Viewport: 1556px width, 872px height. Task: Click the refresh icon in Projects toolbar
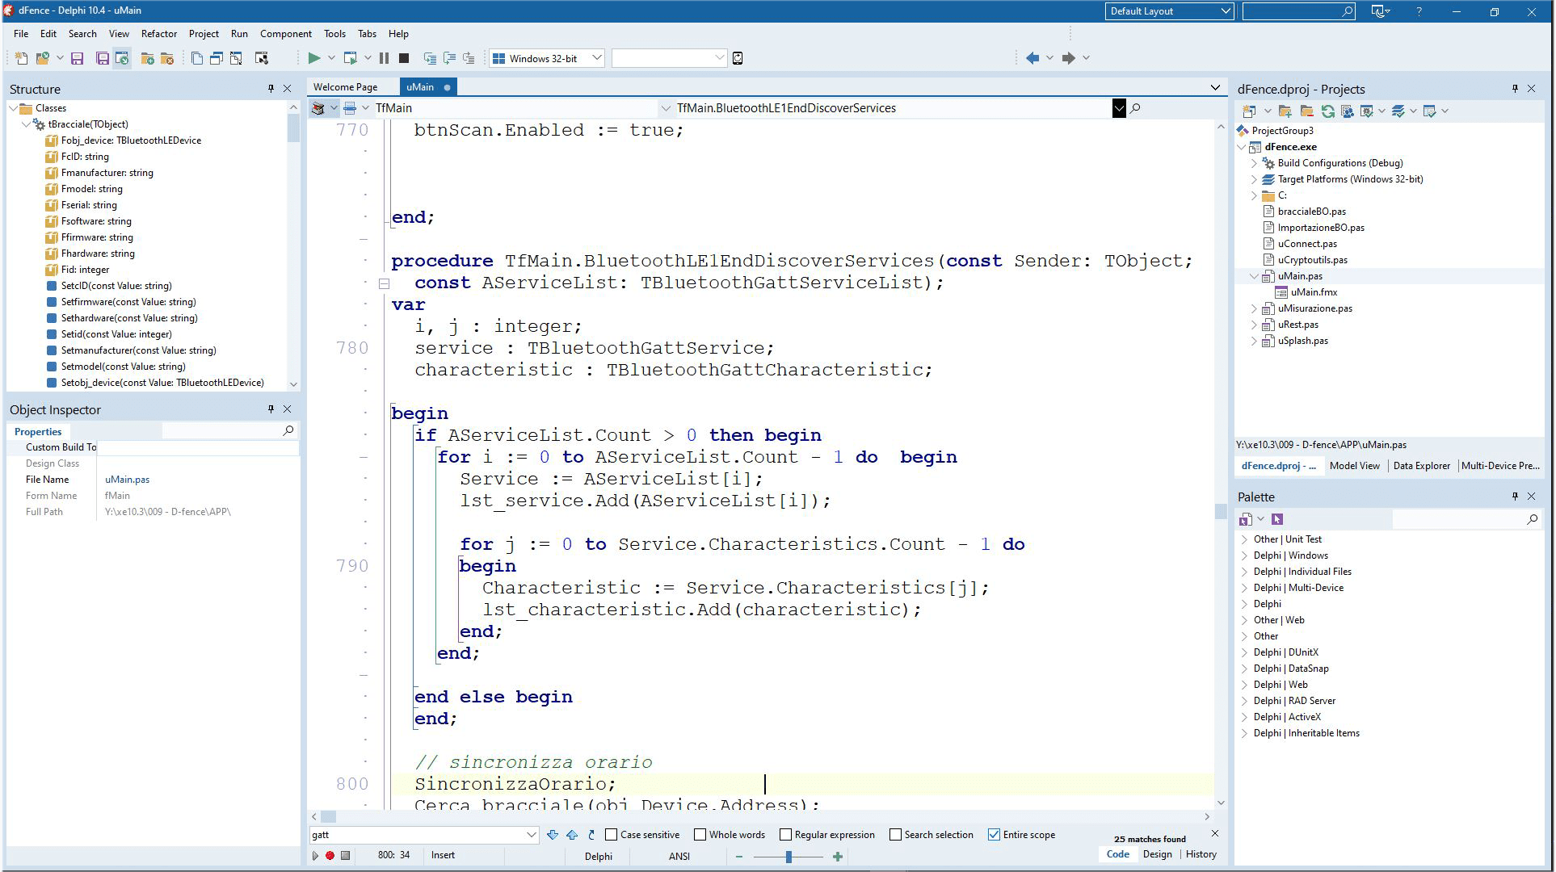point(1327,111)
